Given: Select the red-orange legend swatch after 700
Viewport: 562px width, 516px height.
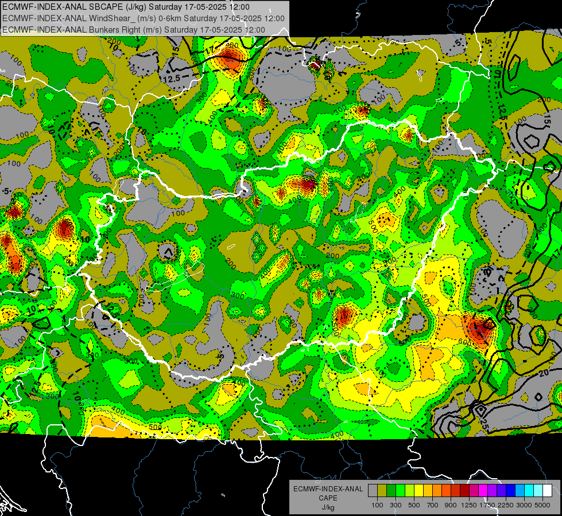Looking at the screenshot, I should pyautogui.click(x=446, y=491).
